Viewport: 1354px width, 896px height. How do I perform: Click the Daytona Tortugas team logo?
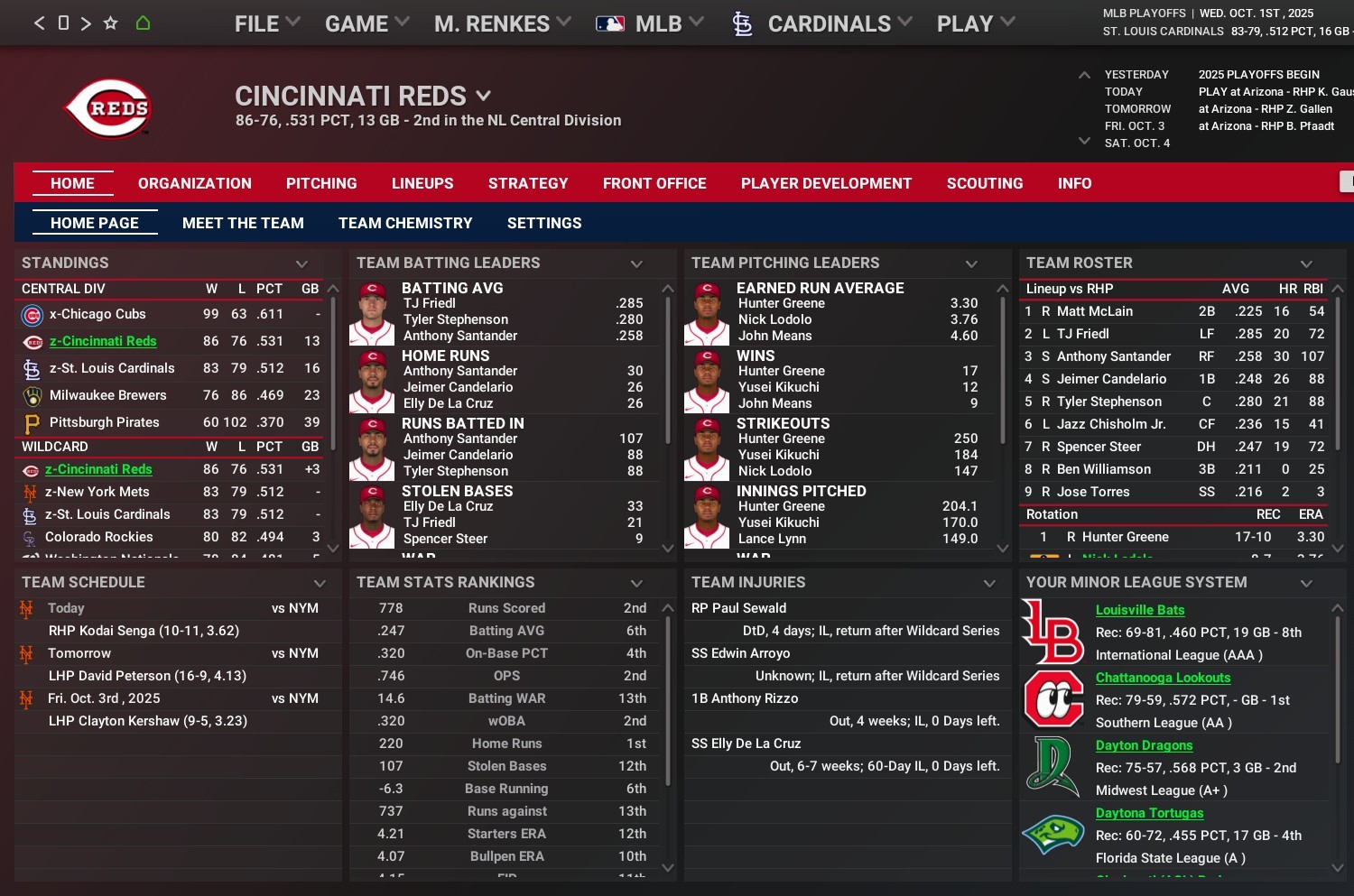(x=1053, y=835)
